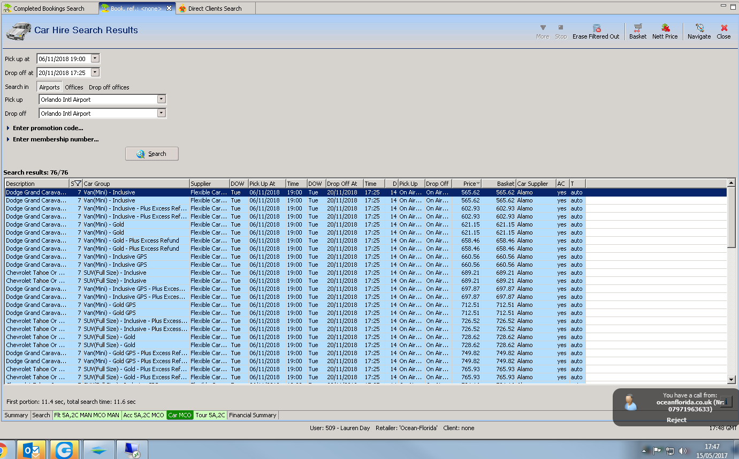Expand Enter promotion code section
Image resolution: width=739 pixels, height=459 pixels.
[x=45, y=128]
